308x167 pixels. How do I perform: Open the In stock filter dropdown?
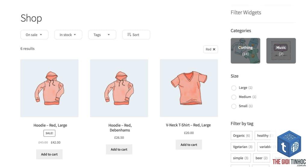68,35
